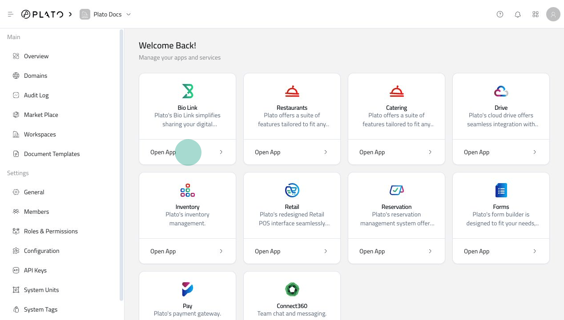564x320 pixels.
Task: Click the Connect360 app logo
Action: point(292,289)
